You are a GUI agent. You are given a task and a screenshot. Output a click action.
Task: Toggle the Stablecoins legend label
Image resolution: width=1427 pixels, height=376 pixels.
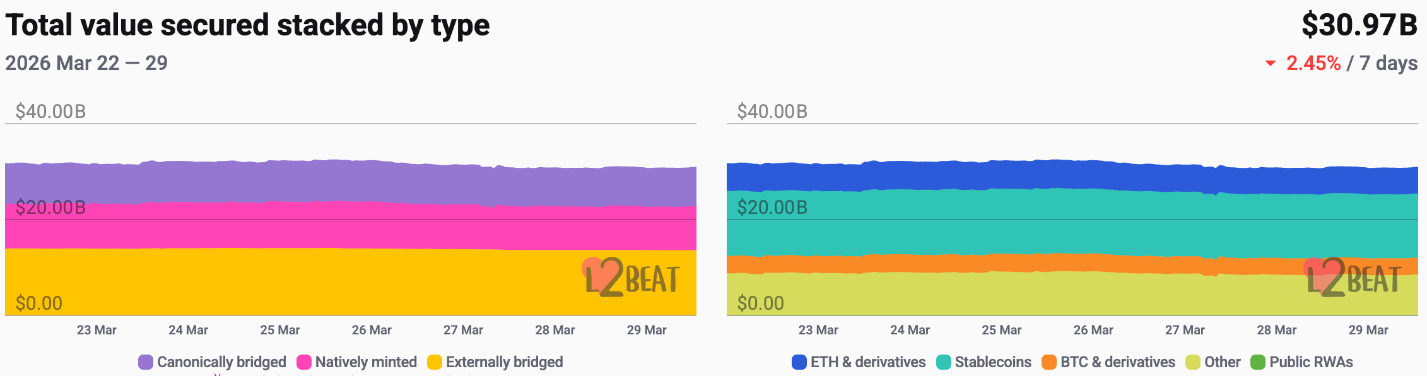point(993,362)
